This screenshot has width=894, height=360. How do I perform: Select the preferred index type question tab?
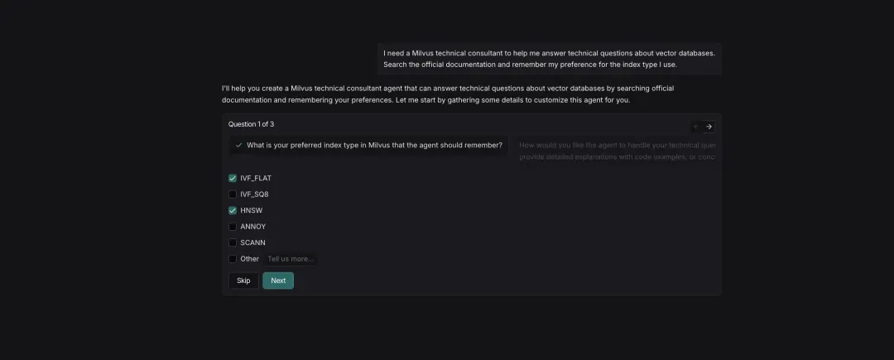coord(374,145)
